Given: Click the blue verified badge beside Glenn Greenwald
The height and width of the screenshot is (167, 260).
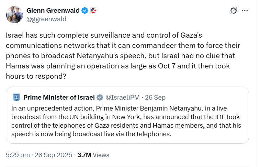Looking at the screenshot, I should pyautogui.click(x=85, y=11).
